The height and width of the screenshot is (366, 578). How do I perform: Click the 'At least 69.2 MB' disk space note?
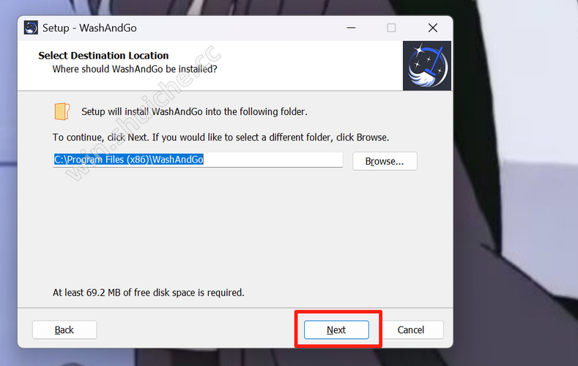pyautogui.click(x=149, y=293)
